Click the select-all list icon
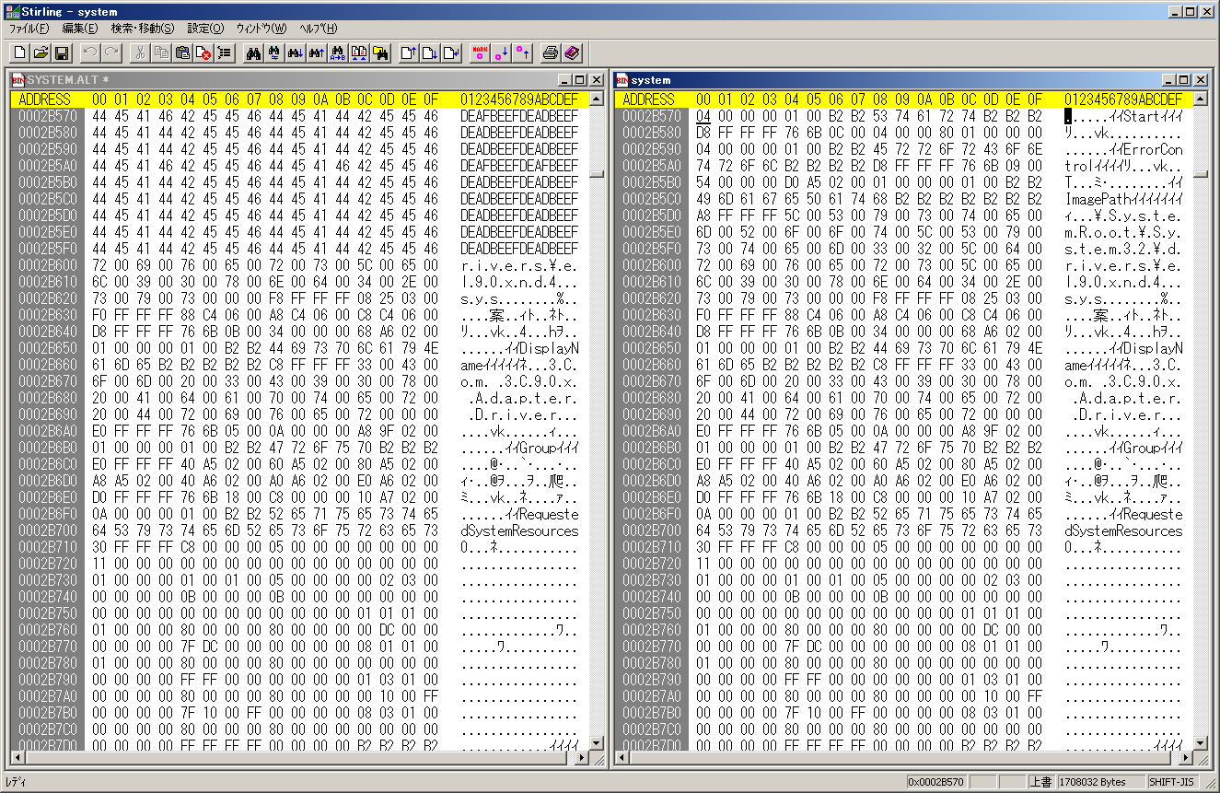The width and height of the screenshot is (1220, 793). coord(225,52)
